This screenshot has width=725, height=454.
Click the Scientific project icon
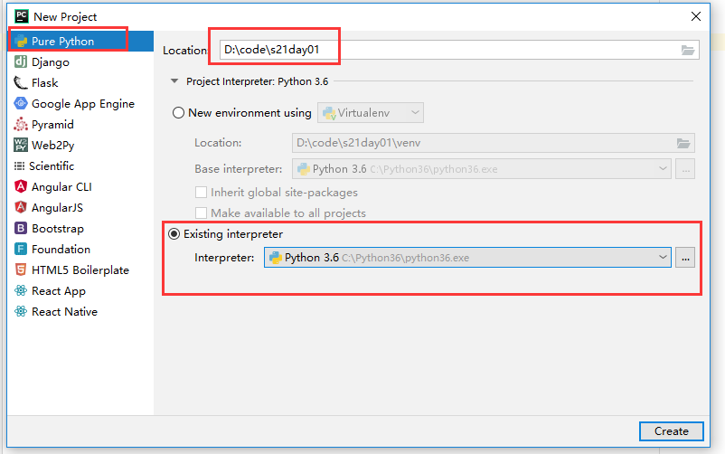(x=19, y=166)
